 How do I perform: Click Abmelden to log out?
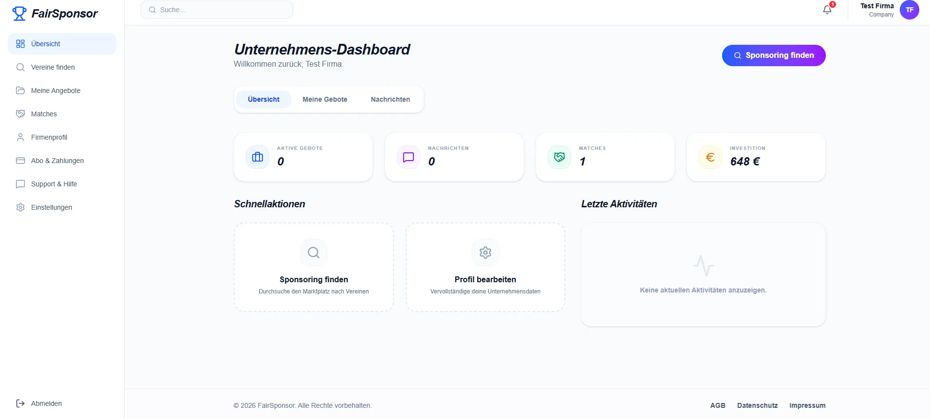coord(62,403)
